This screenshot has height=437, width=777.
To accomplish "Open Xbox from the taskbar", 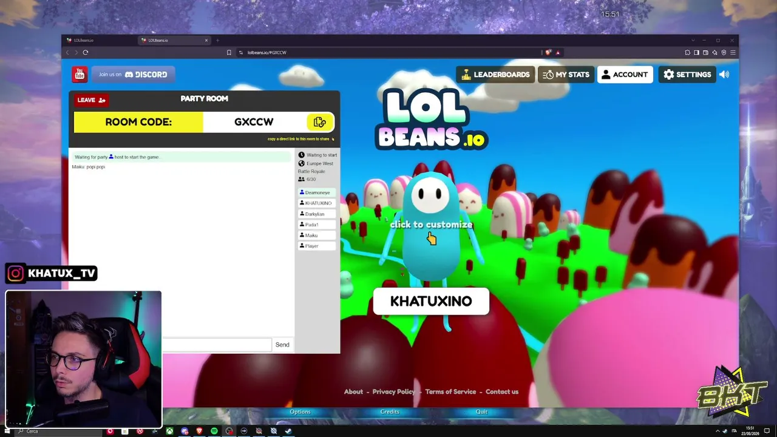I will [x=169, y=431].
